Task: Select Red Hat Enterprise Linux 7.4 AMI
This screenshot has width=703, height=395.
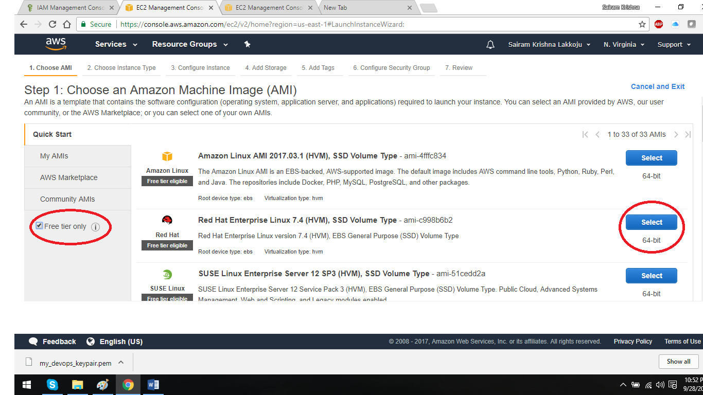Action: [x=652, y=222]
